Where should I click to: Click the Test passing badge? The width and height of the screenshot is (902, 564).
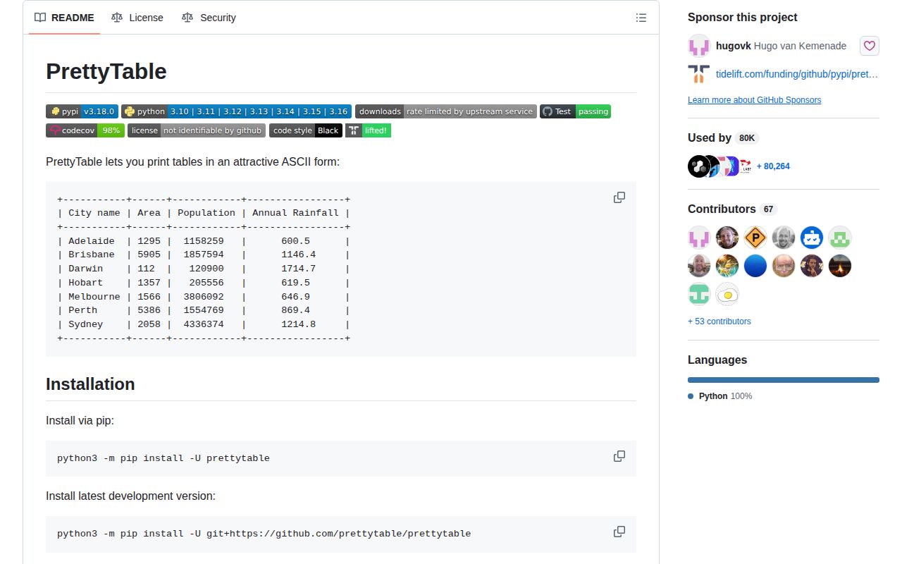tap(575, 111)
